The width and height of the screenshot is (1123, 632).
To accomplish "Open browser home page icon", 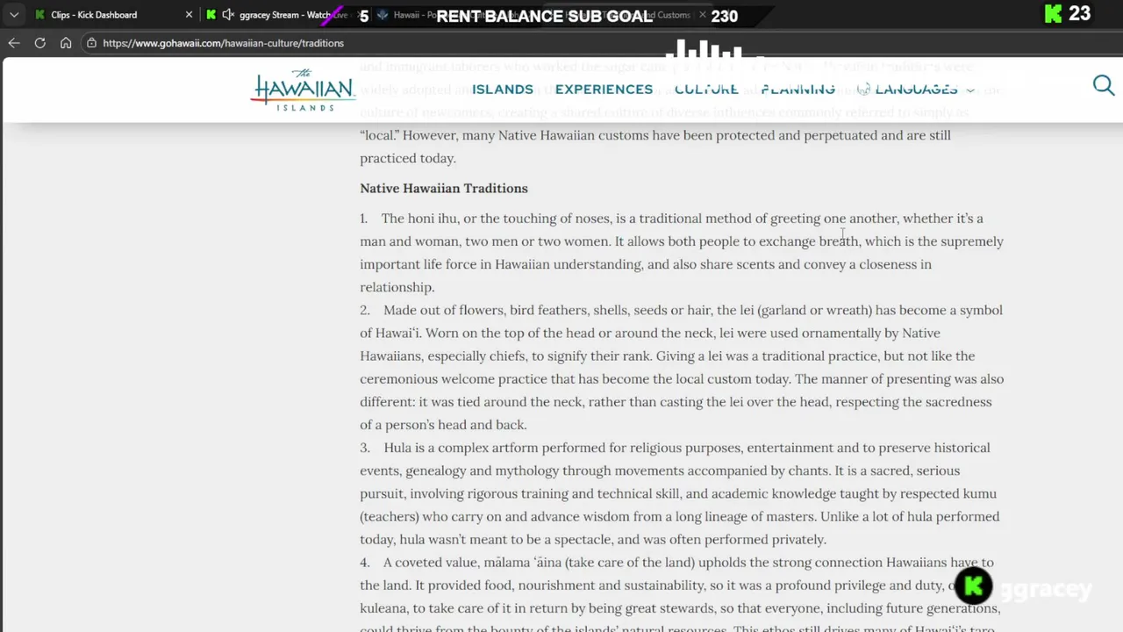I will click(66, 43).
